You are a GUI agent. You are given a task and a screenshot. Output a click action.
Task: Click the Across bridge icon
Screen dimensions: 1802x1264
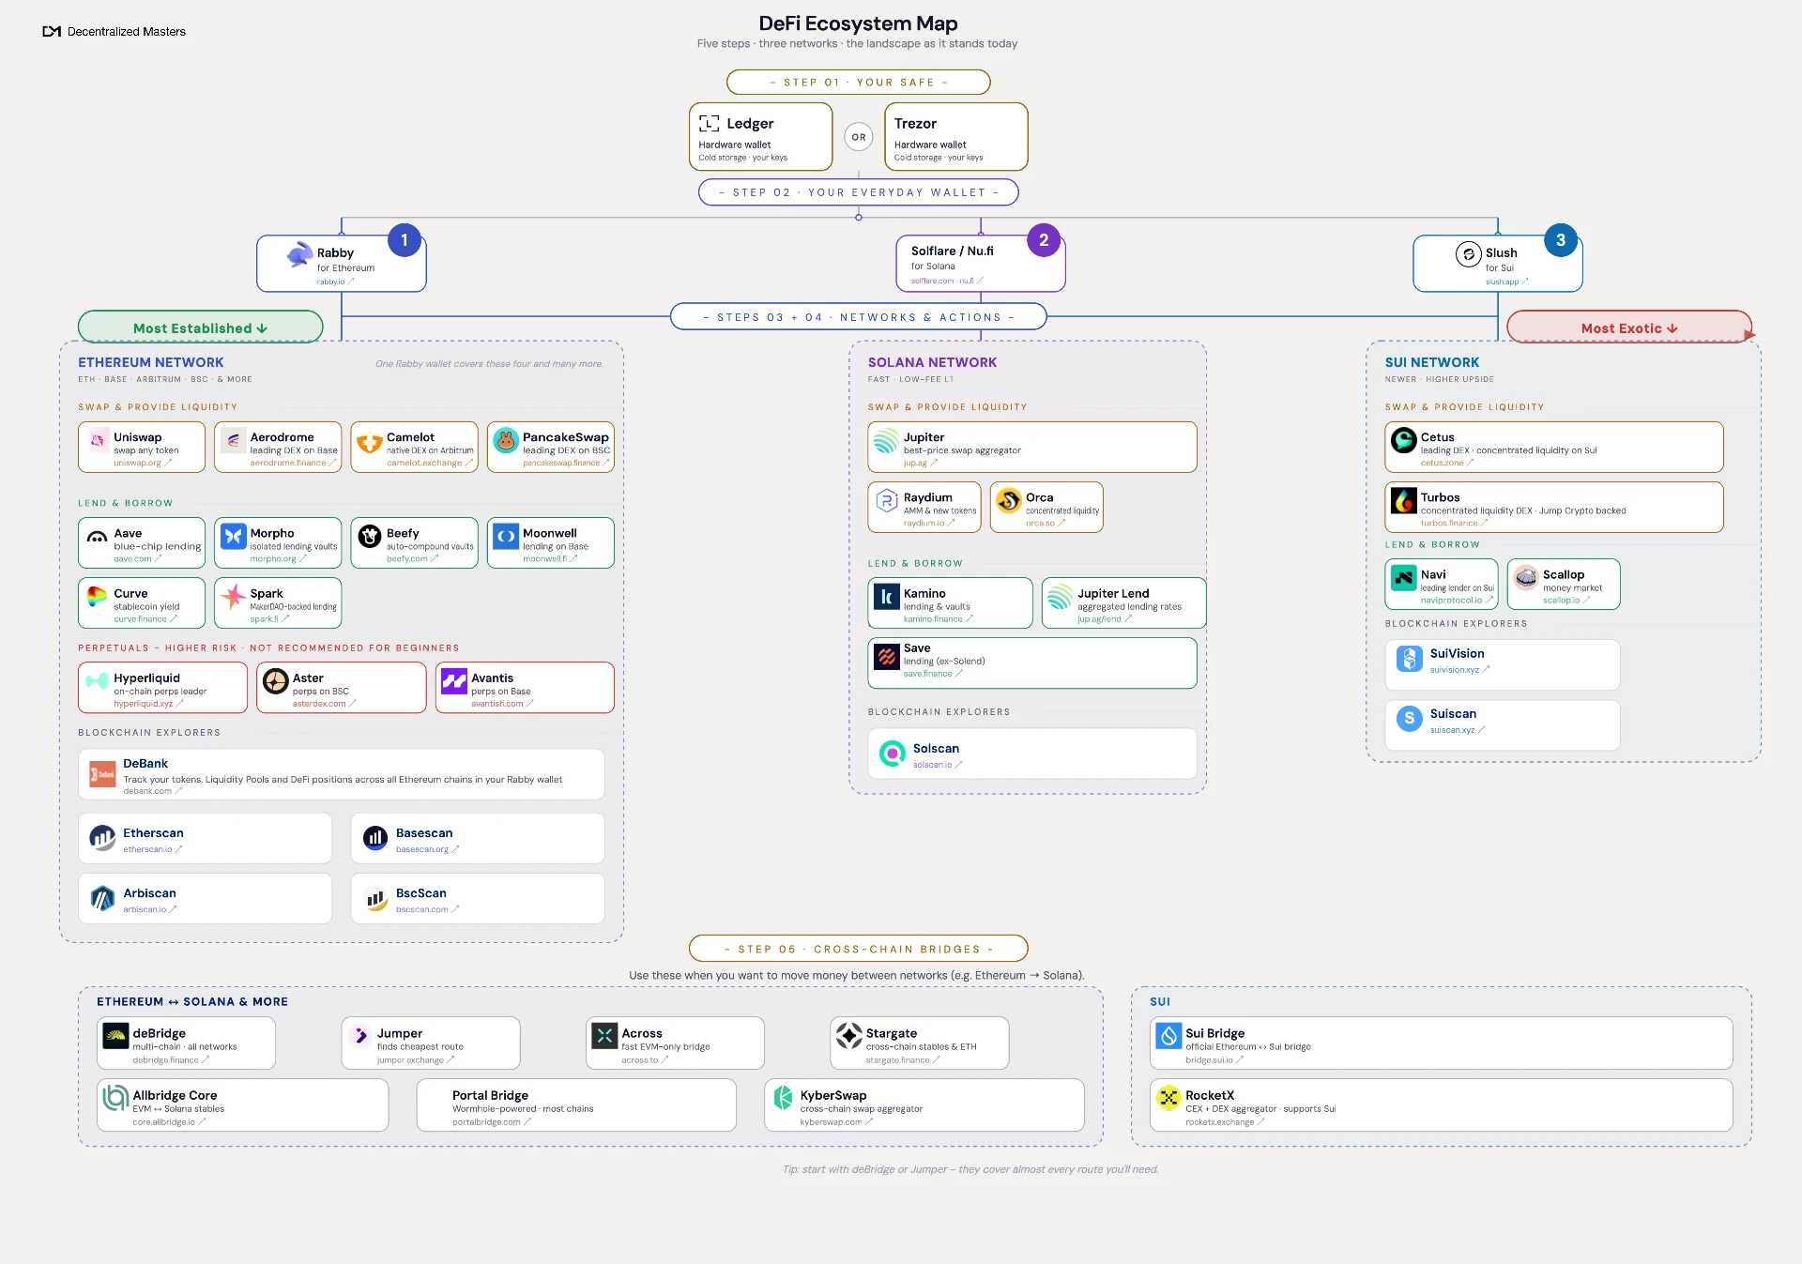click(x=604, y=1036)
